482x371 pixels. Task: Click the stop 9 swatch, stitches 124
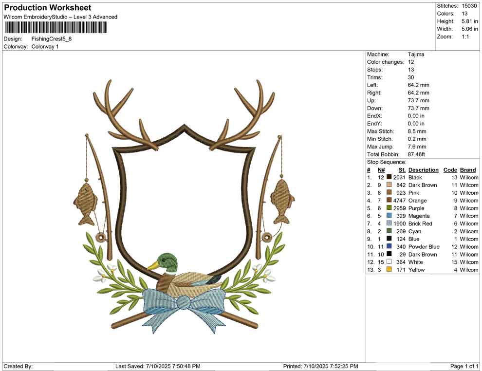point(389,239)
